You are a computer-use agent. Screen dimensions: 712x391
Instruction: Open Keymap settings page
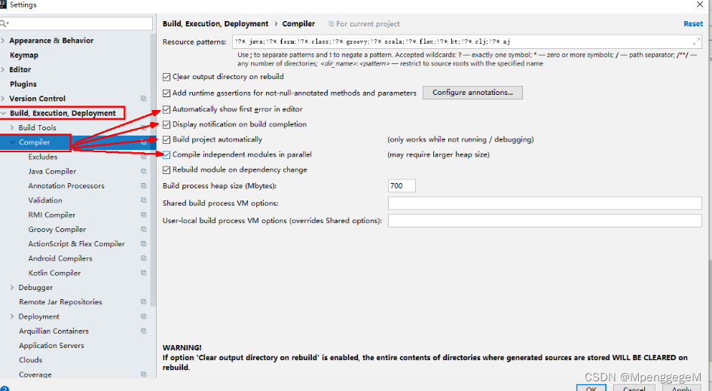[x=24, y=55]
